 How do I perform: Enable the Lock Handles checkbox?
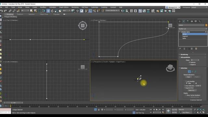[x=186, y=81]
